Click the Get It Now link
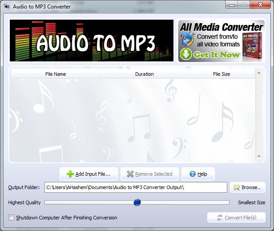Viewport: 274px width, 231px height. (x=217, y=55)
